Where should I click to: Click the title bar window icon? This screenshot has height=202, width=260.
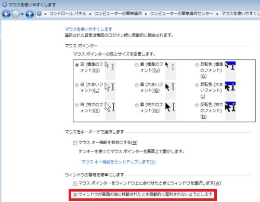pos(4,5)
